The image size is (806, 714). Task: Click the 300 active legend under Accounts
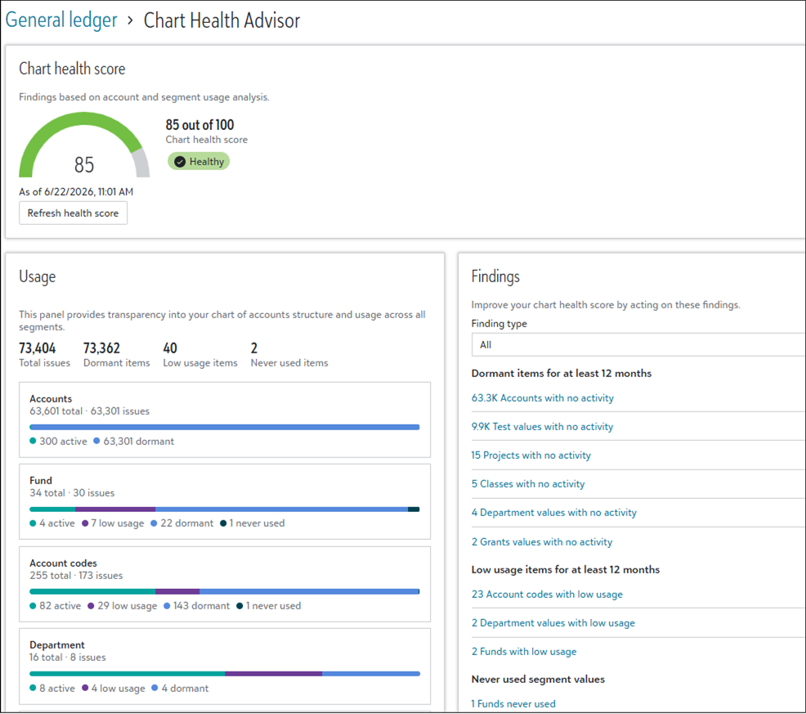58,442
